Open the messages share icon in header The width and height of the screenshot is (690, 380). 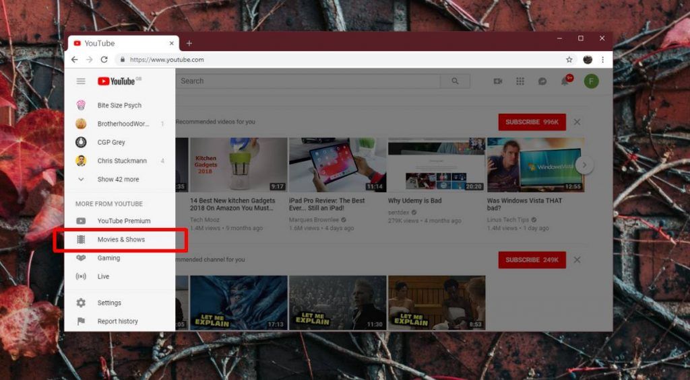click(542, 81)
